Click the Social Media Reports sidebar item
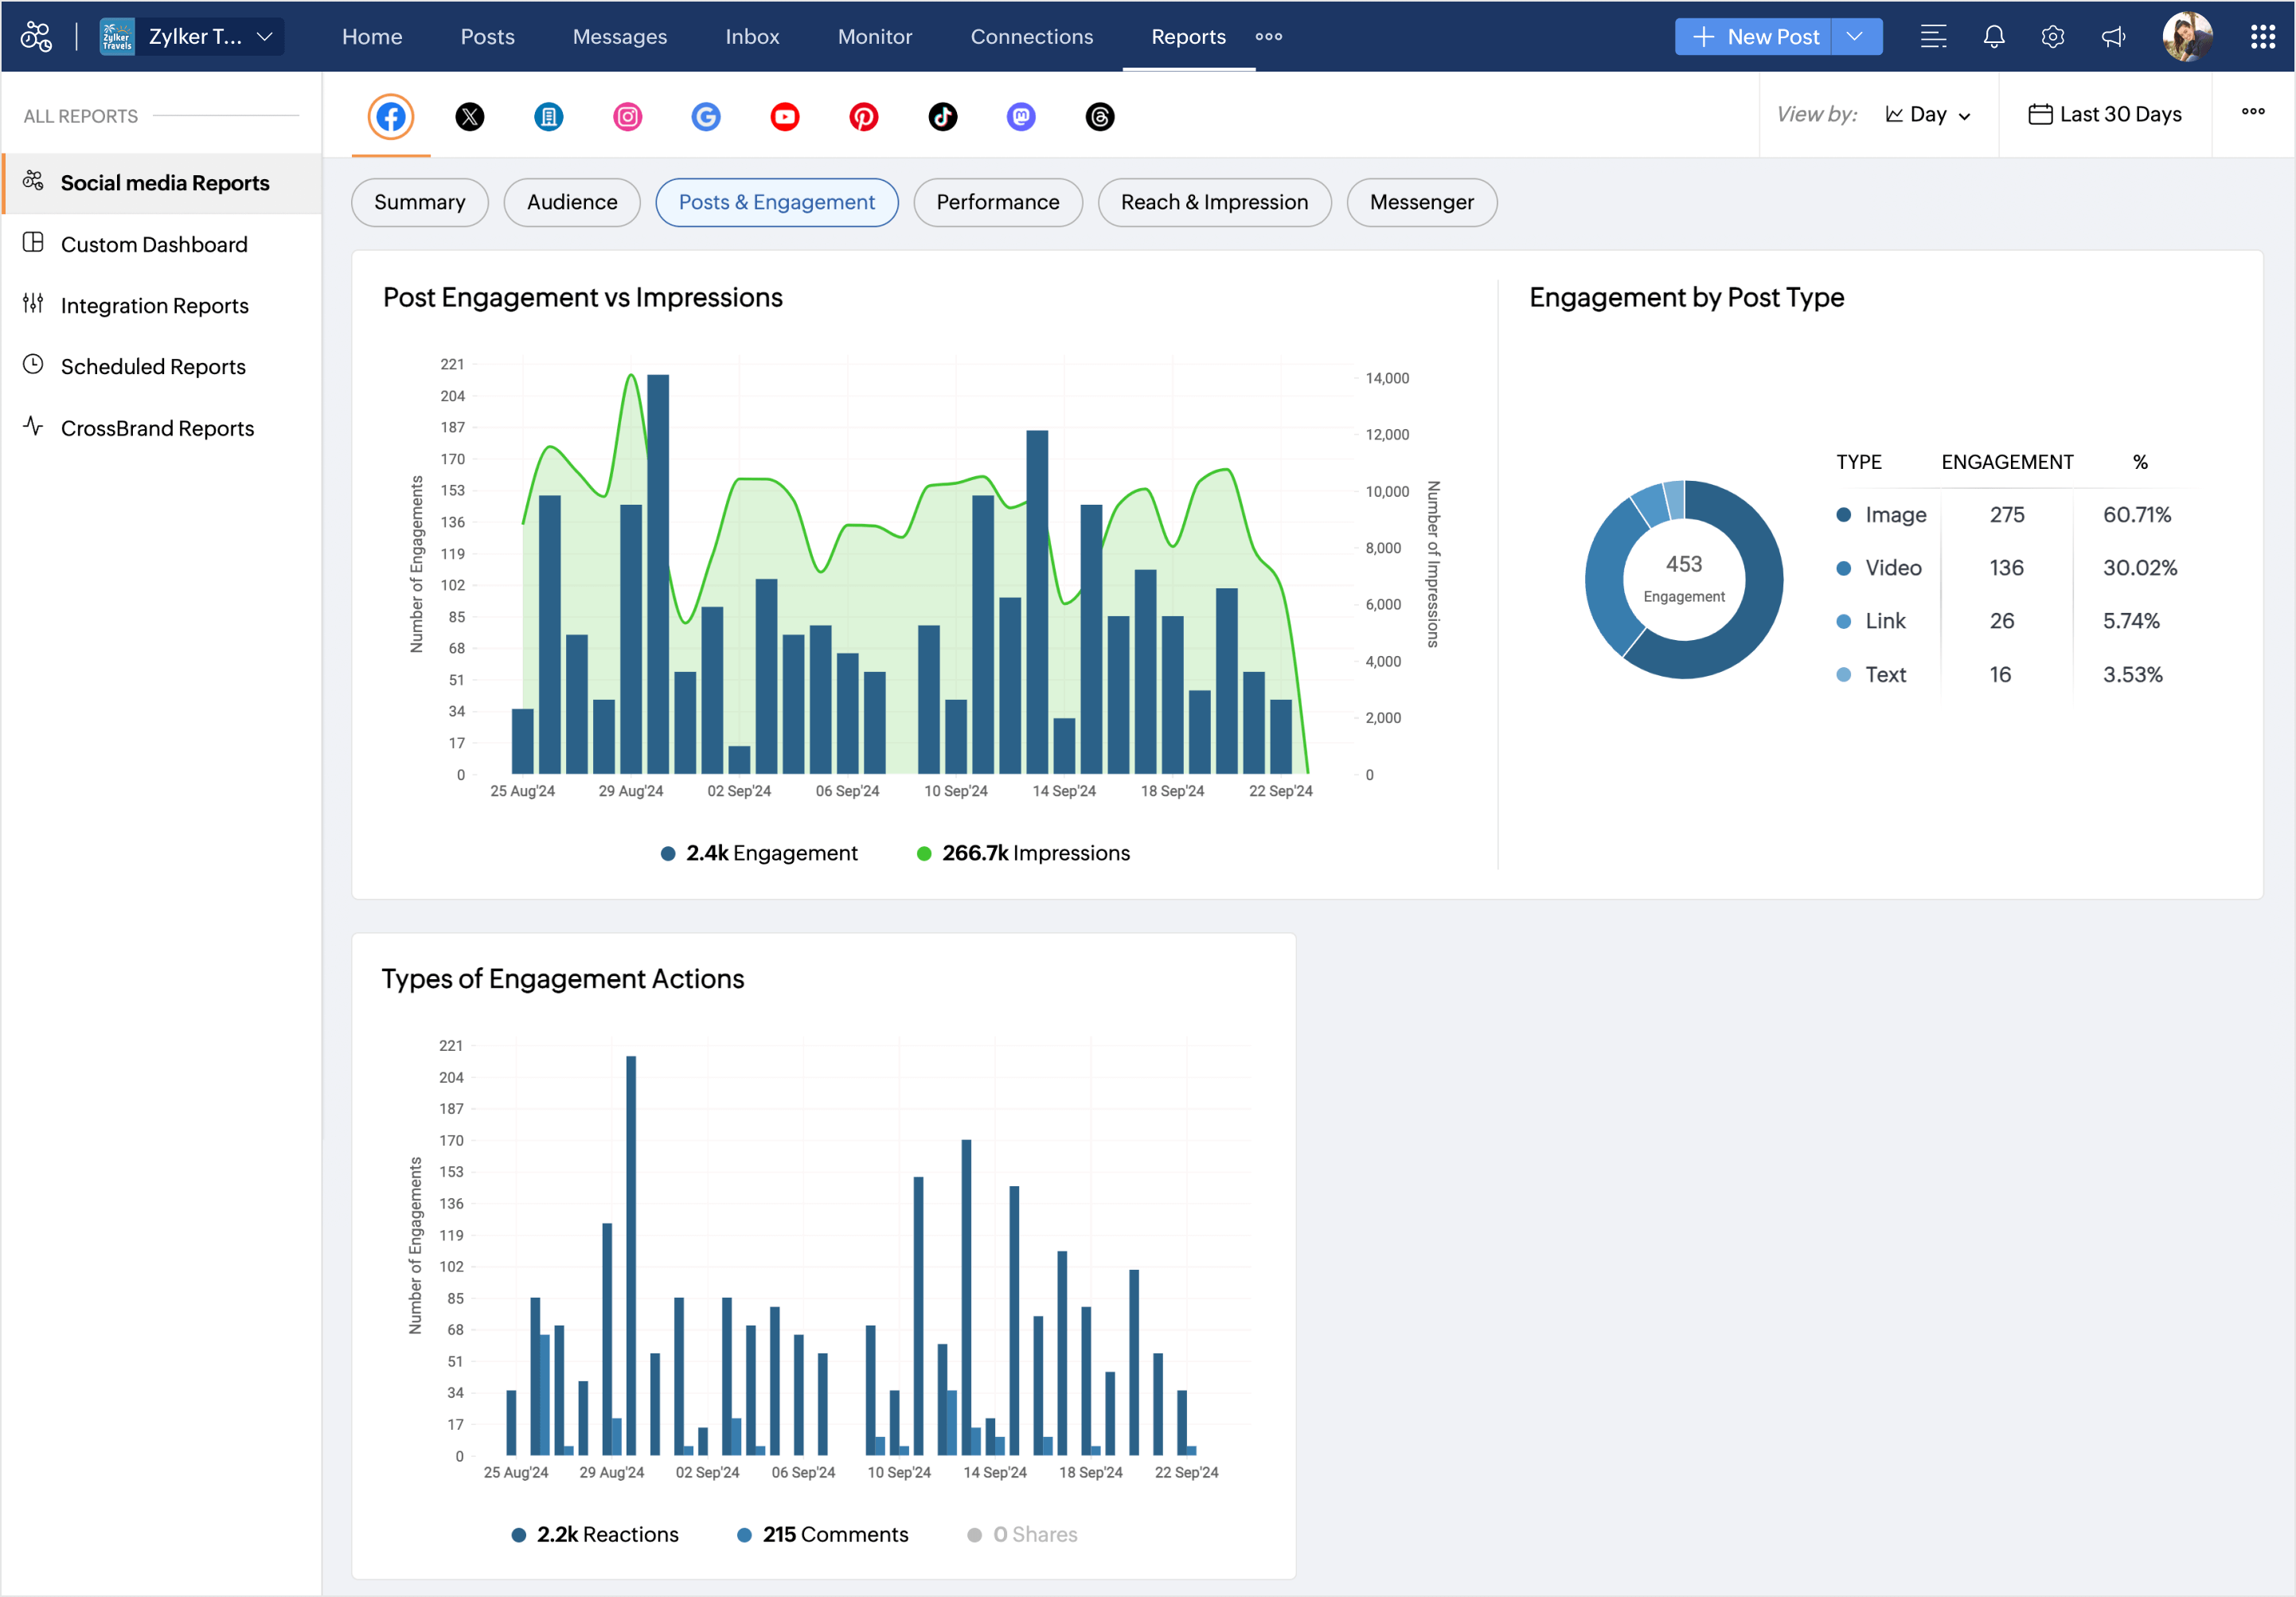This screenshot has height=1597, width=2296. click(x=162, y=182)
